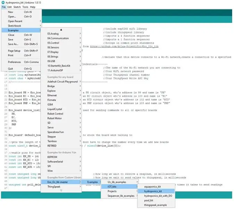Viewport: 234px width, 209px height.
Task: Select the Examples entry in the File menu
Action: tap(22, 30)
